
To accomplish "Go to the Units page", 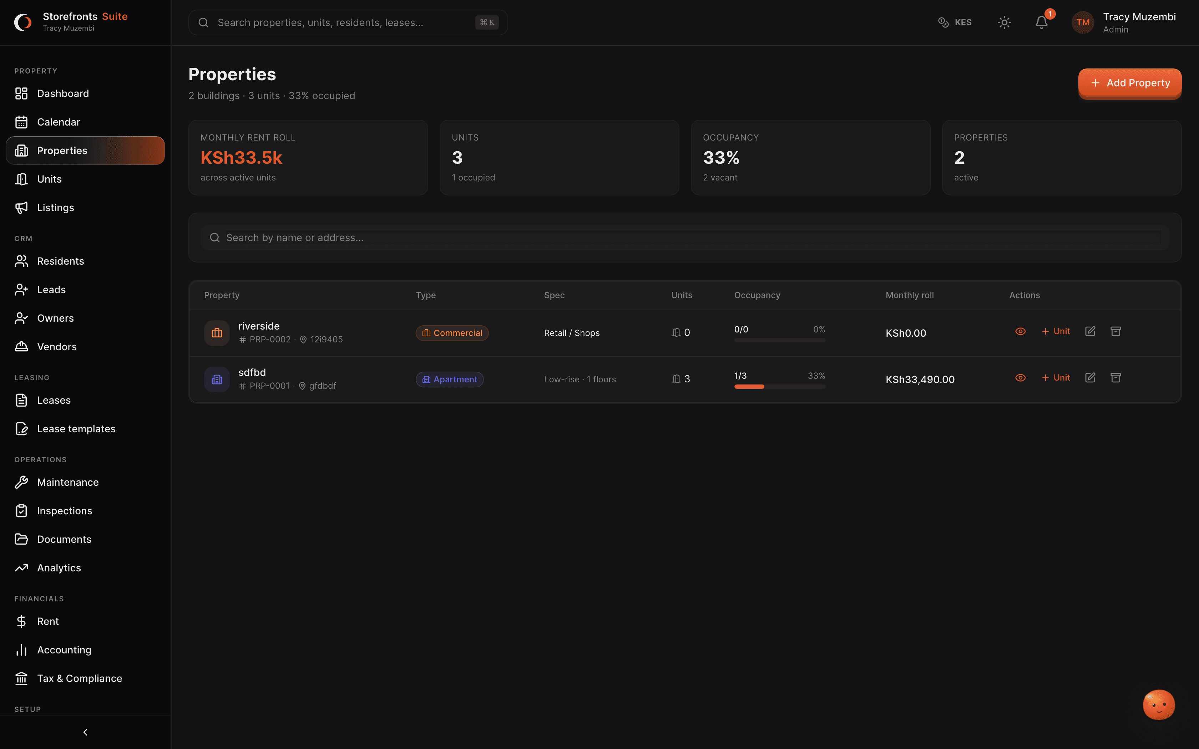I will point(85,179).
